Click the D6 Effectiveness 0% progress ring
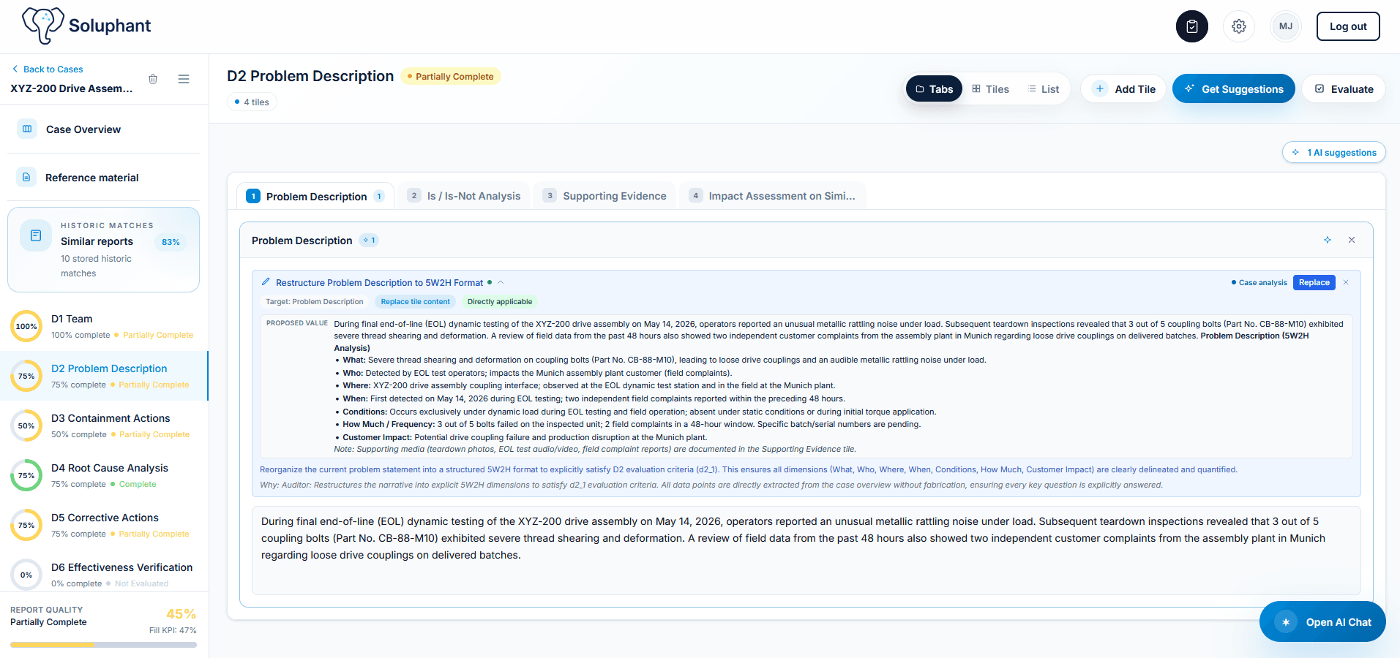 [26, 575]
